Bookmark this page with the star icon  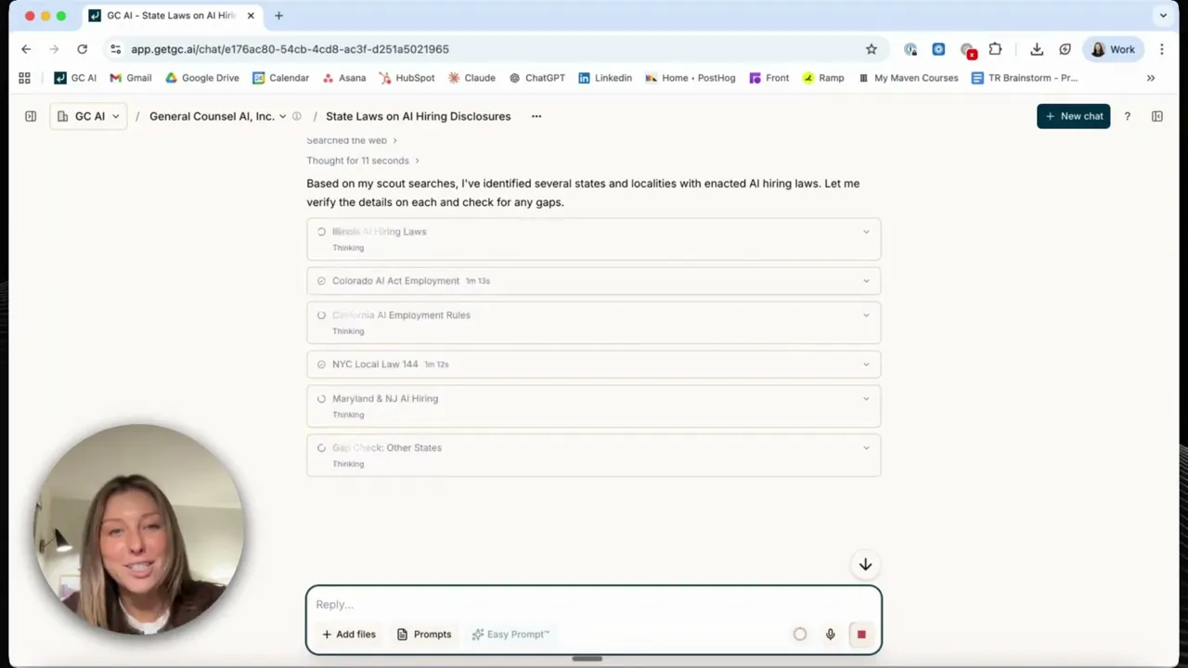pos(872,49)
